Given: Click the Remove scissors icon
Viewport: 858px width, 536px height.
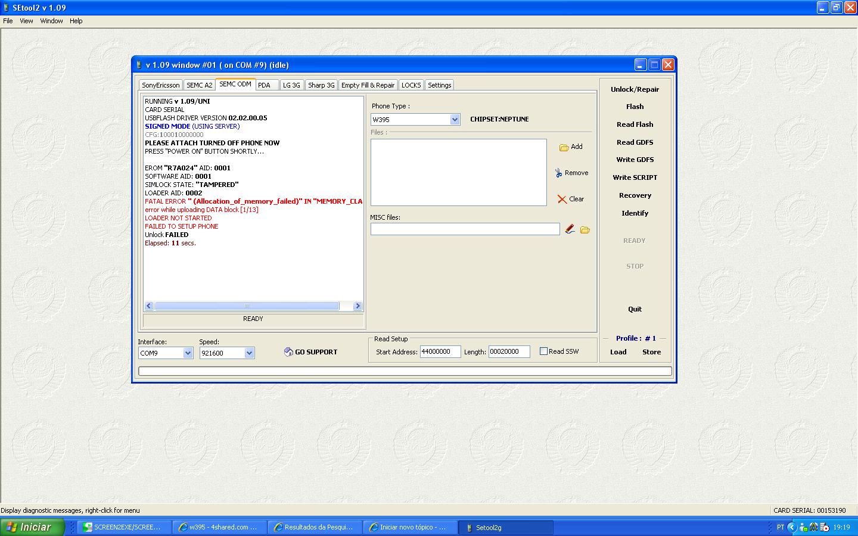Looking at the screenshot, I should pos(558,173).
